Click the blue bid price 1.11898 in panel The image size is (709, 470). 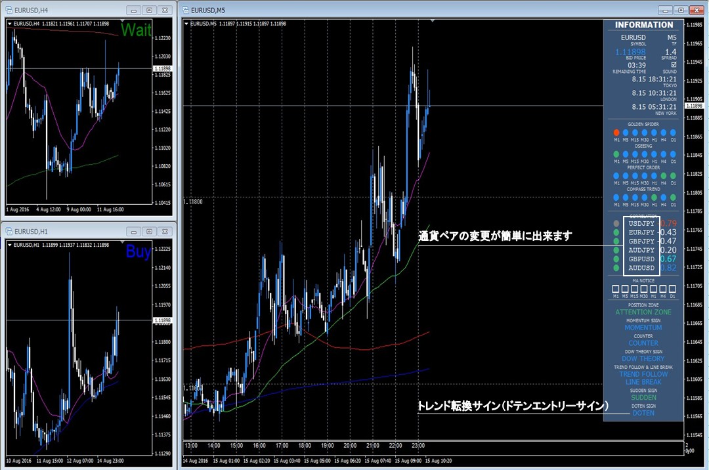[x=630, y=52]
